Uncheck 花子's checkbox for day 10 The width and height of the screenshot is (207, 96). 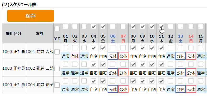click(152, 81)
